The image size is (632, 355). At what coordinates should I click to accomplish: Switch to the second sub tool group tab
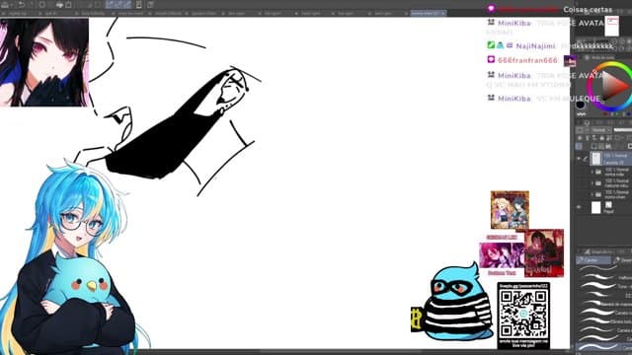click(622, 260)
